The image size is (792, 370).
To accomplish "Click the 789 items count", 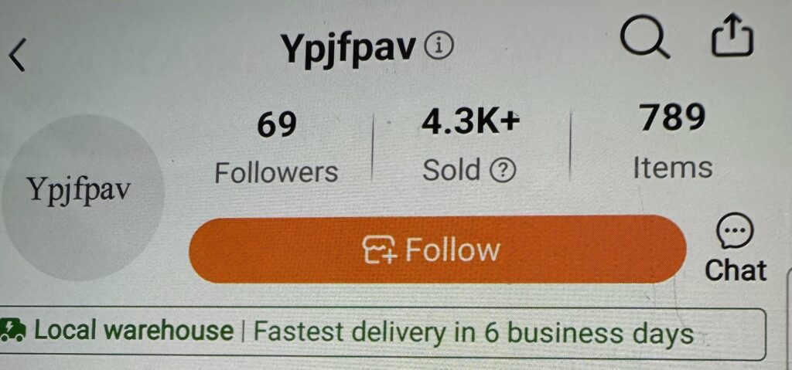I will (x=672, y=117).
